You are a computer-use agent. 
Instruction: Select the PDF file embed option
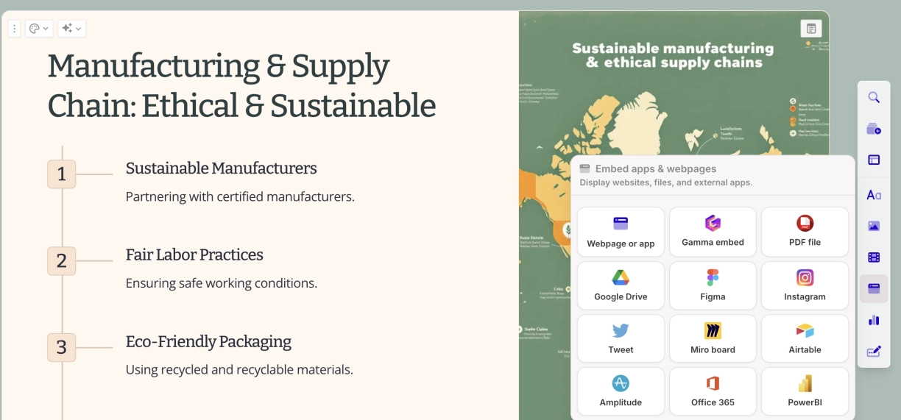805,232
